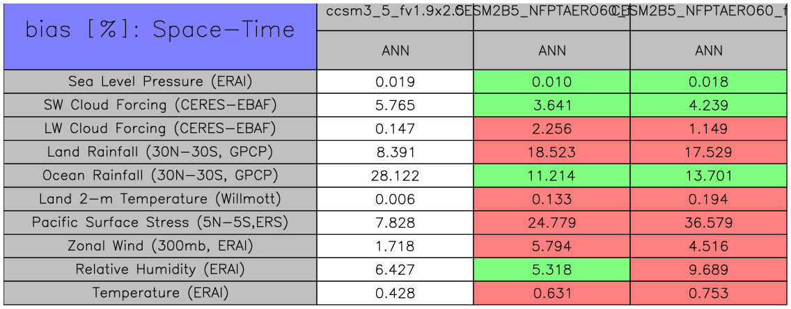Select the Temperature (ERAI) row label
791x309 pixels.
(160, 293)
